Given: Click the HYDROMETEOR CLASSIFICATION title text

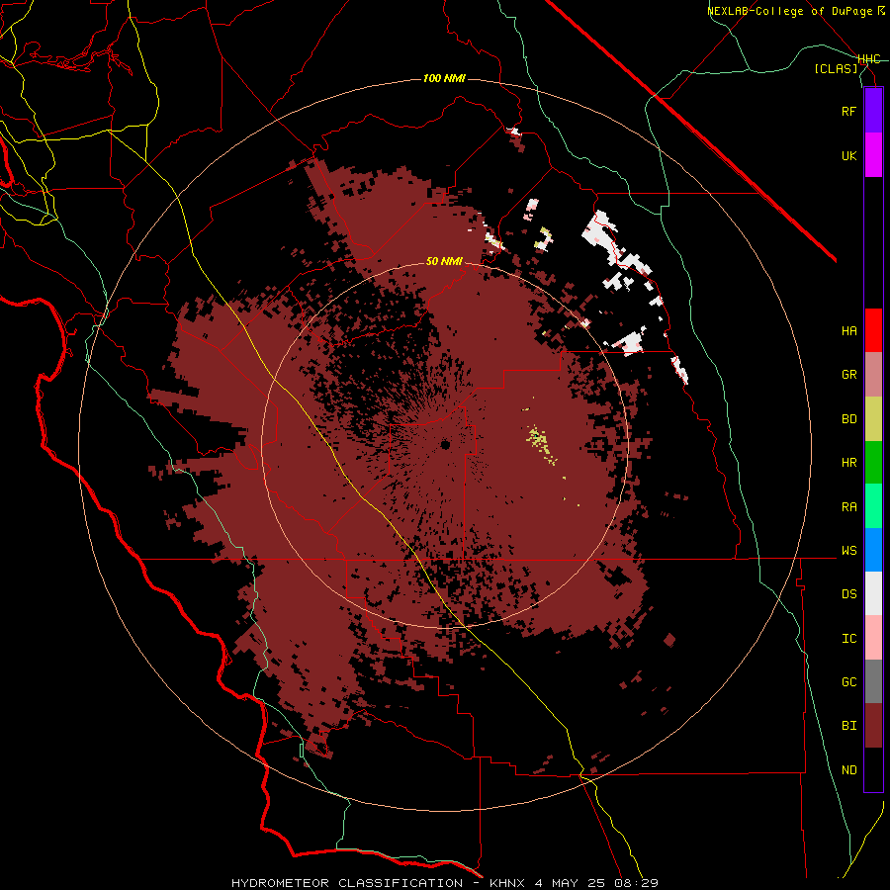Looking at the screenshot, I should 347,883.
